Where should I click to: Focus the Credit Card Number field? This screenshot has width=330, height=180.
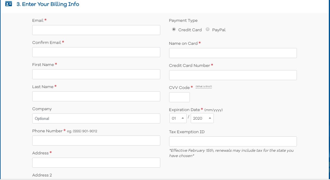(x=233, y=75)
